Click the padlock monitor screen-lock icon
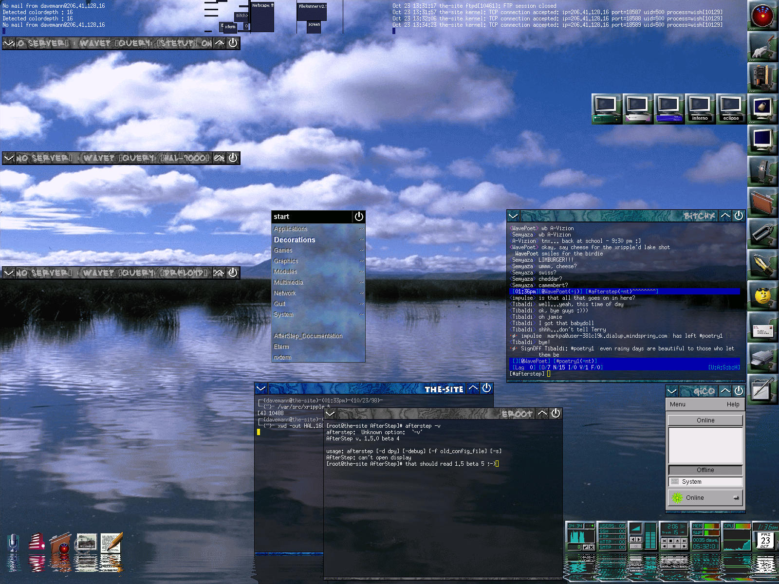 [x=762, y=108]
